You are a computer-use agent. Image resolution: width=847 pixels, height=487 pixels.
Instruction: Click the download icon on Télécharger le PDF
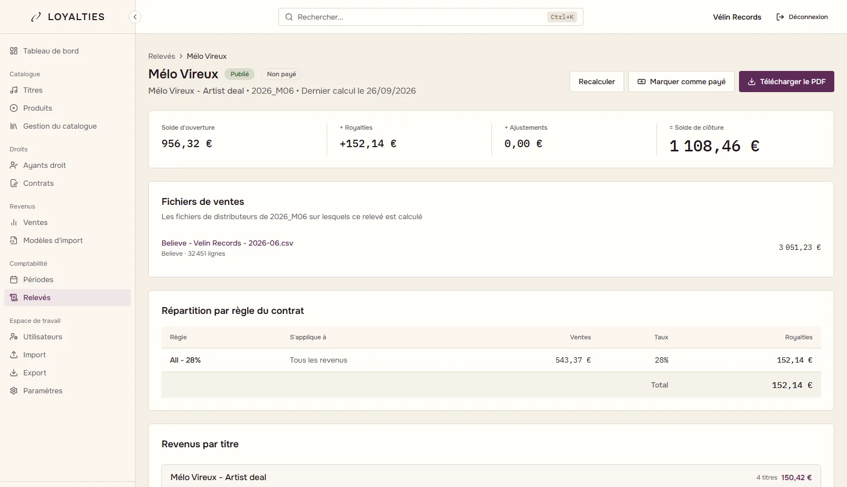[x=752, y=82]
